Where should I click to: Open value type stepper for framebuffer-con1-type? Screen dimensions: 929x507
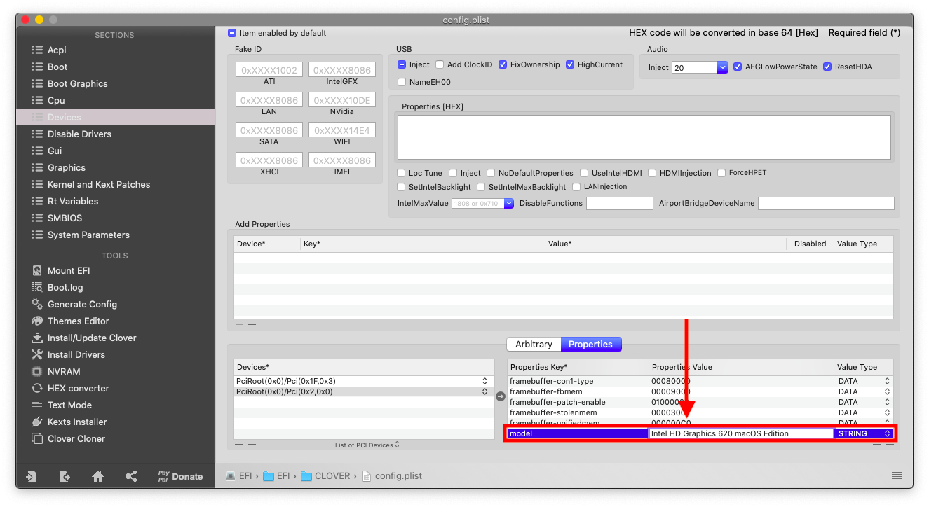[x=887, y=381]
